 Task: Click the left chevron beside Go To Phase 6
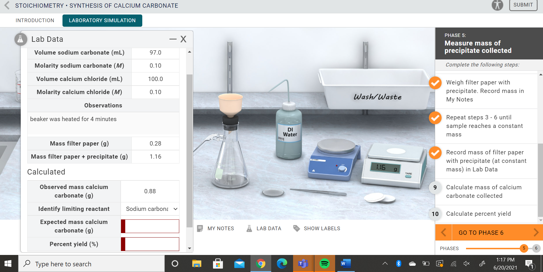pyautogui.click(x=443, y=232)
